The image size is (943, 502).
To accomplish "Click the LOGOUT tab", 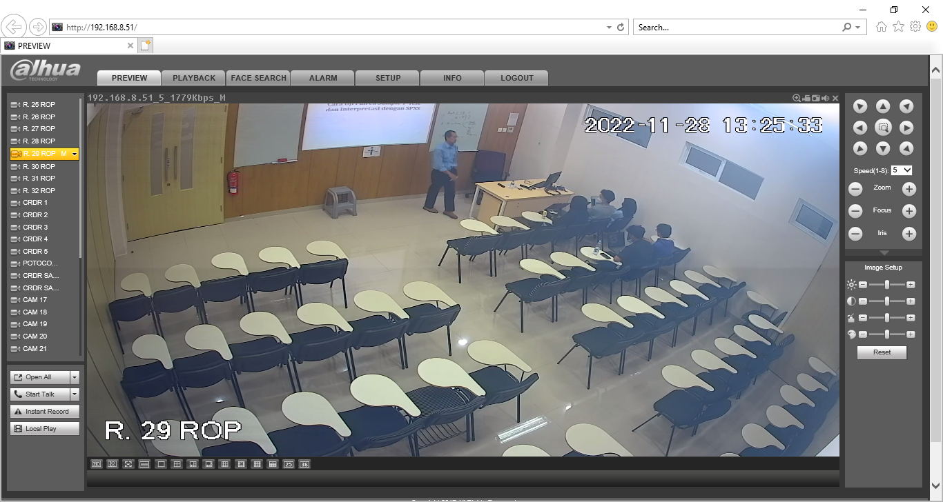I will pos(517,78).
